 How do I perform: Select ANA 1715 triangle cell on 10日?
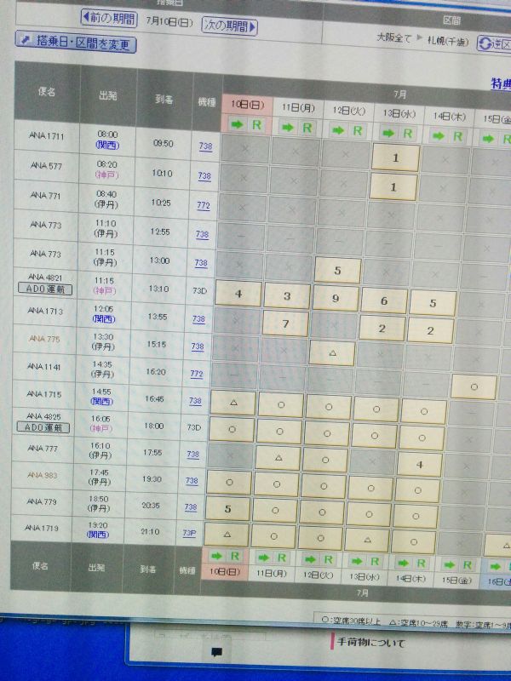click(x=233, y=403)
